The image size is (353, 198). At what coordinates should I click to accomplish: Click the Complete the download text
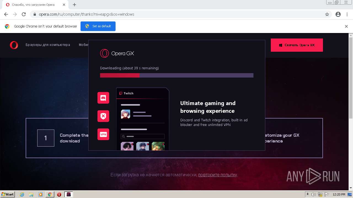tap(74, 138)
